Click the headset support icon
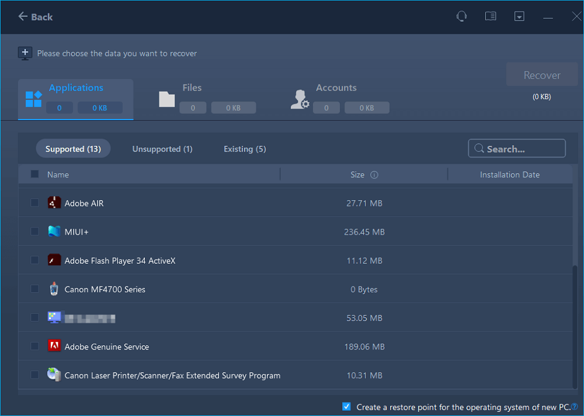The height and width of the screenshot is (416, 584). [x=461, y=16]
